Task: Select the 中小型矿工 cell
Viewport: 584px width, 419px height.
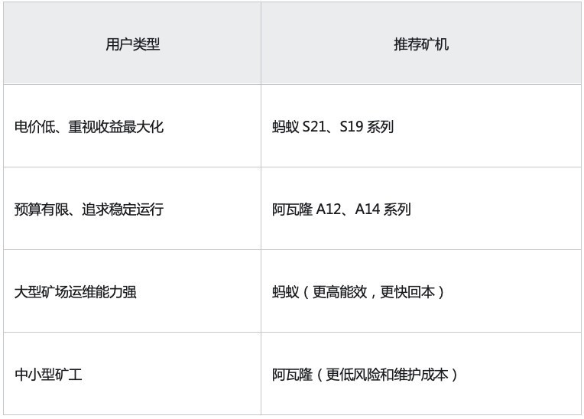Action: click(x=132, y=374)
